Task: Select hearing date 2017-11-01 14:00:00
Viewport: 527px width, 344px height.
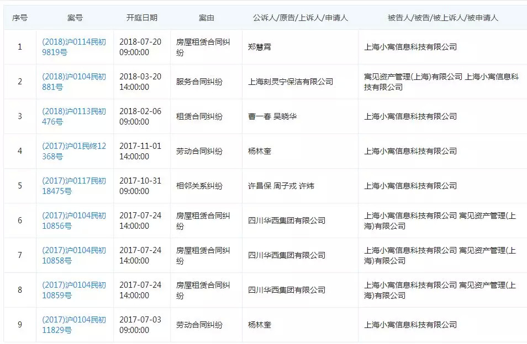Action: pos(140,151)
